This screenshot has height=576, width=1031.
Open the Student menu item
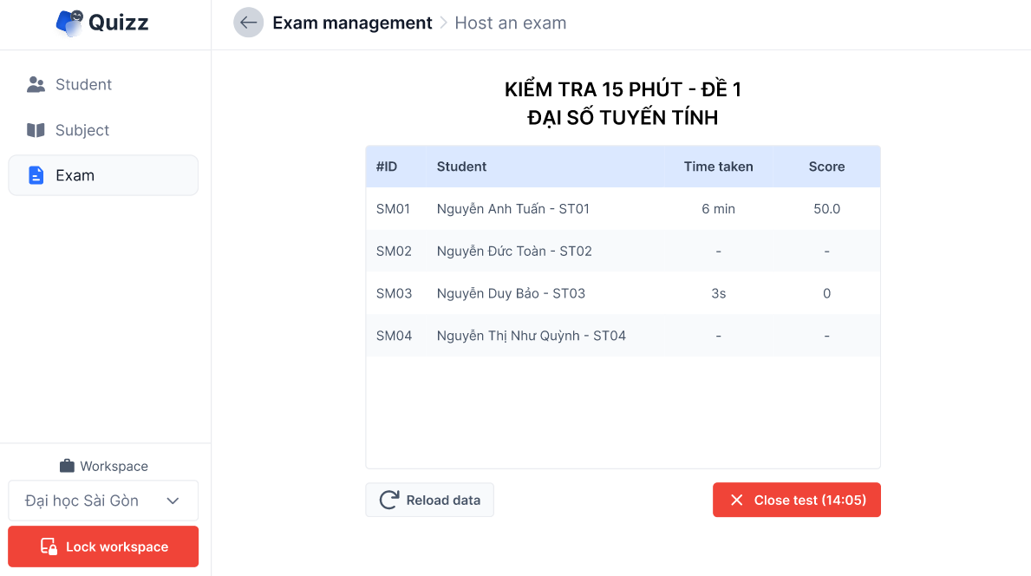(x=83, y=85)
